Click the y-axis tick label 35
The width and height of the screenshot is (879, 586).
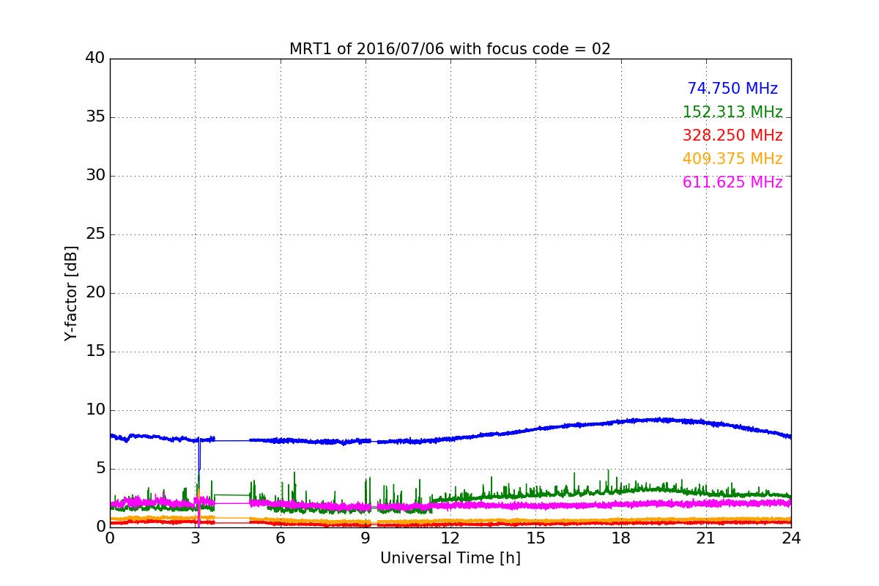click(95, 117)
